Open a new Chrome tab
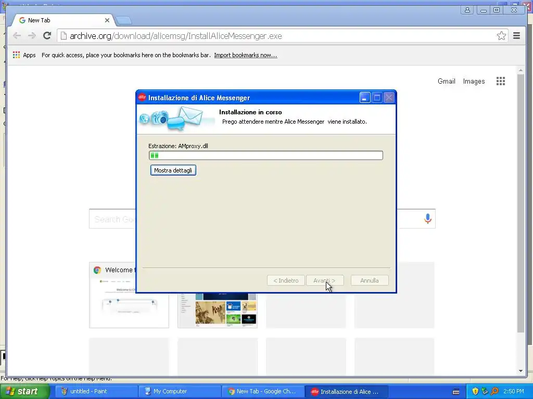Image resolution: width=533 pixels, height=399 pixels. pos(123,21)
